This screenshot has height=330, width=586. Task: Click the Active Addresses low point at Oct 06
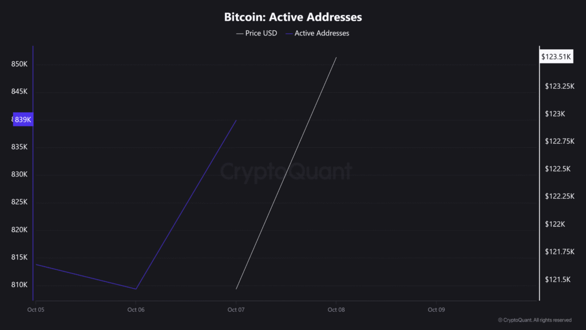pos(136,289)
